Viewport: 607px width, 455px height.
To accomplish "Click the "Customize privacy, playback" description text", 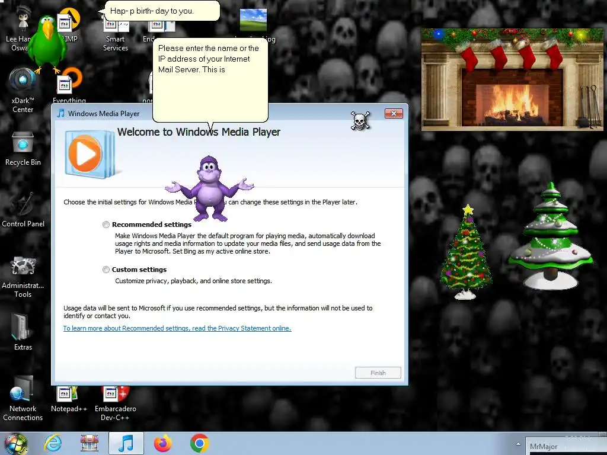I will pos(194,281).
